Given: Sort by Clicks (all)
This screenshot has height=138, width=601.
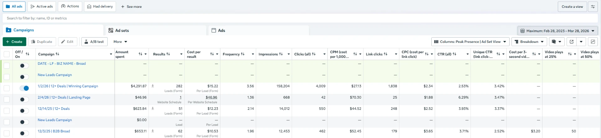Looking at the screenshot, I should 314,54.
